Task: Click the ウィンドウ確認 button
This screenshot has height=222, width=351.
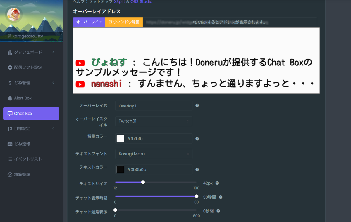Action: (124, 22)
